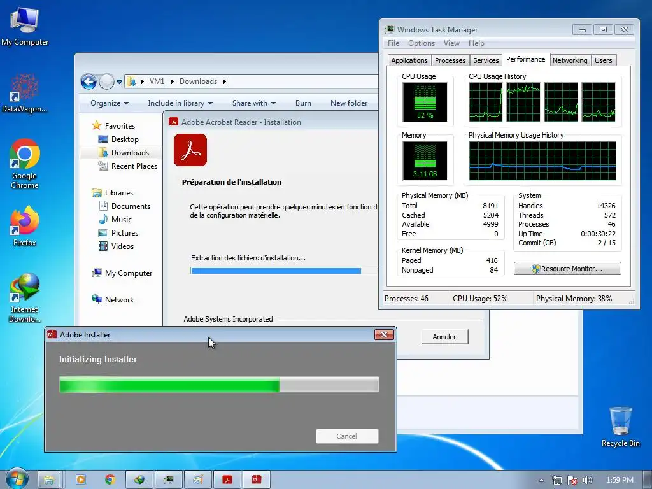Open Internet Download Manager taskbar icon

pyautogui.click(x=139, y=480)
